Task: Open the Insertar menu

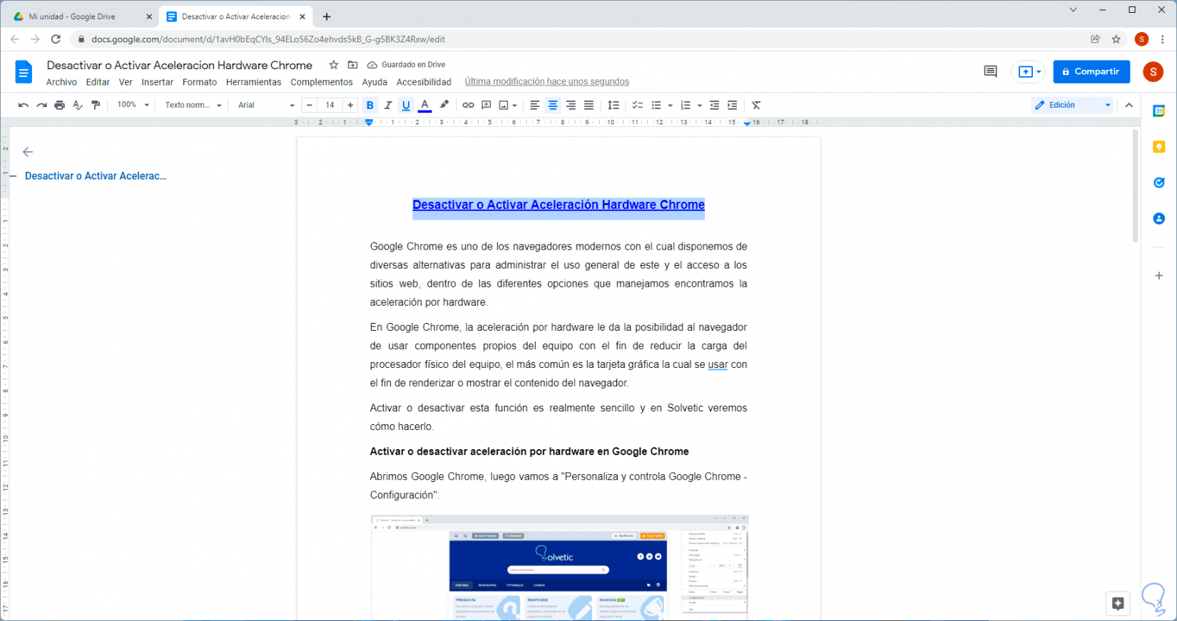Action: point(157,82)
